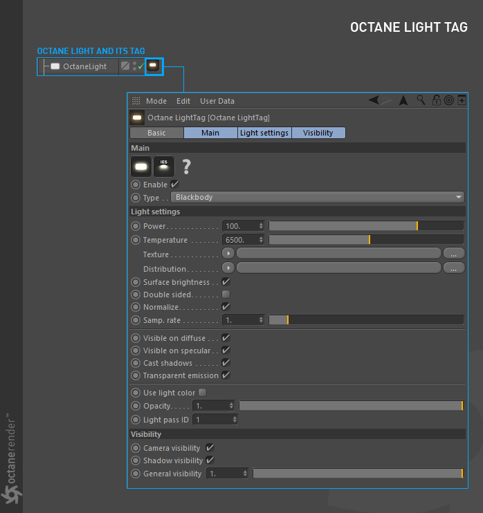Expand the Distribution arrow button
This screenshot has height=513, width=483.
(x=228, y=268)
